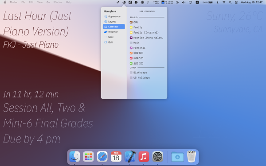Disable the Personal calendar checkbox
This screenshot has height=166, width=266.
coord(131,48)
